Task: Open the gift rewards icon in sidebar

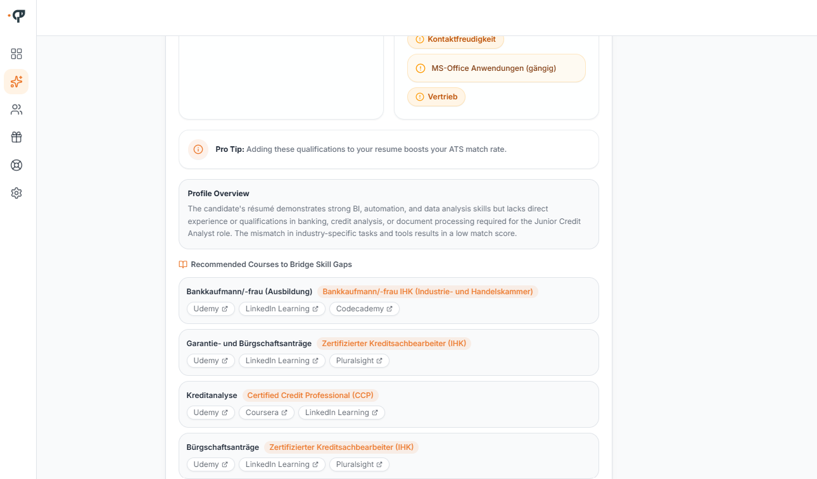Action: tap(16, 137)
